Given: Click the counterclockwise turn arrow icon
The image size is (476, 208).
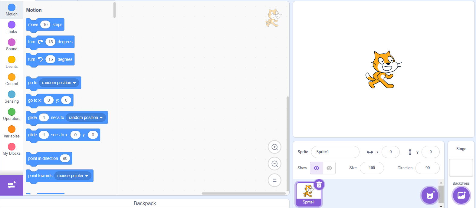Looking at the screenshot, I should 40,59.
